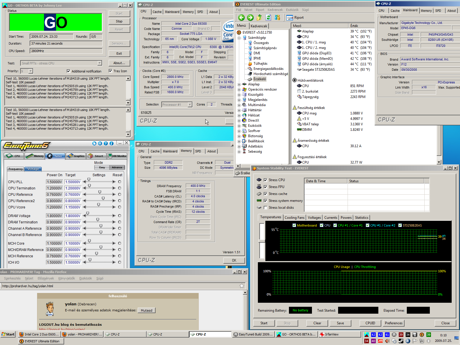
Task: Click the folder up-level icon in EVEREST
Action: click(259, 18)
